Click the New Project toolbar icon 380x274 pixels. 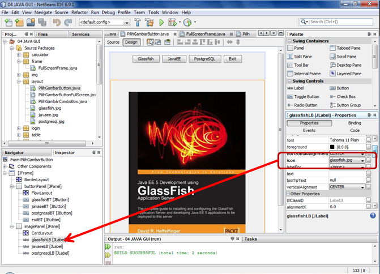pos(19,22)
